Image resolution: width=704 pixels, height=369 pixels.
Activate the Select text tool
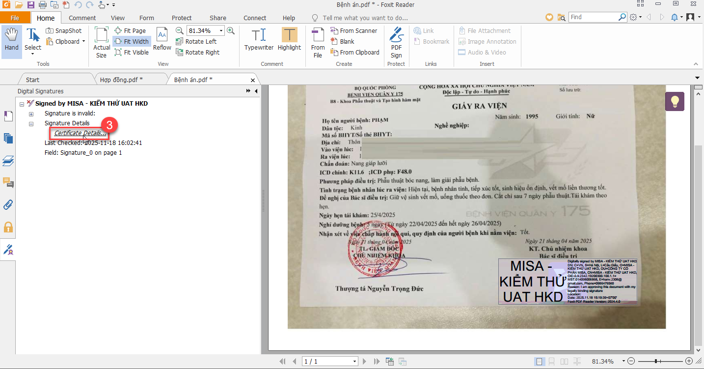[33, 42]
